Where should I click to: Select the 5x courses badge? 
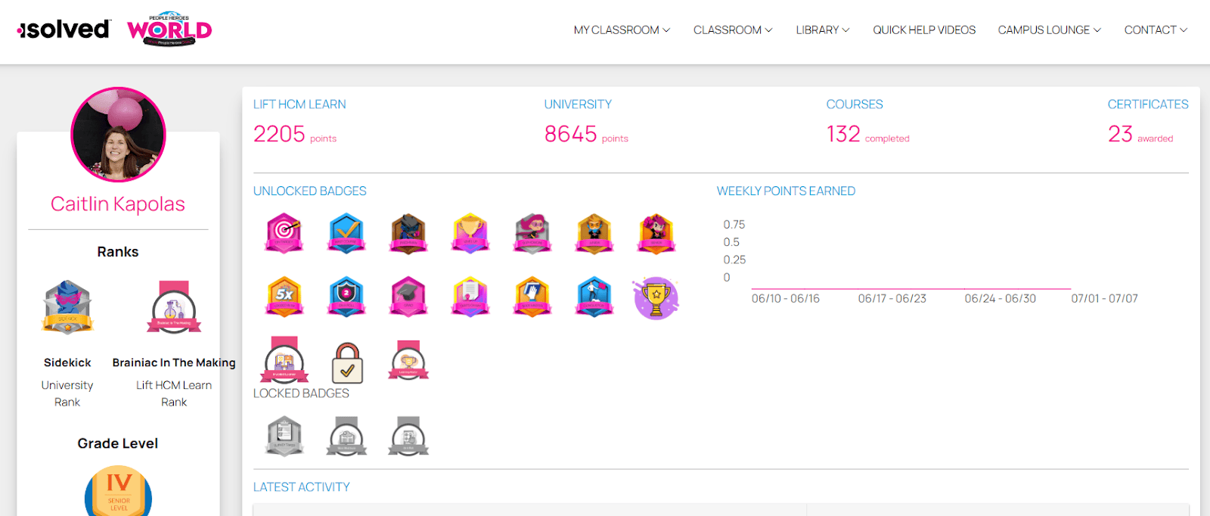[284, 297]
